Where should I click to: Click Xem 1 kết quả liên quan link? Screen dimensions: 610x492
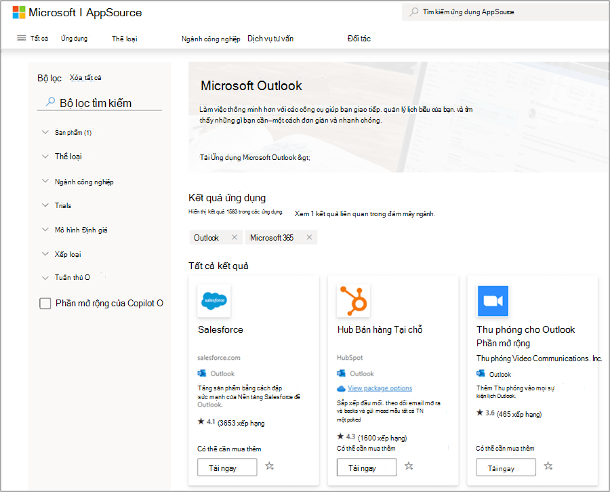pos(365,213)
